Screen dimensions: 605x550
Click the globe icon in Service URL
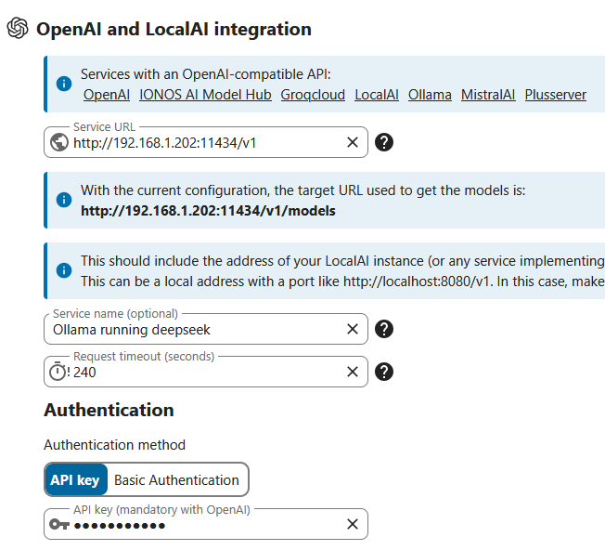coord(60,142)
